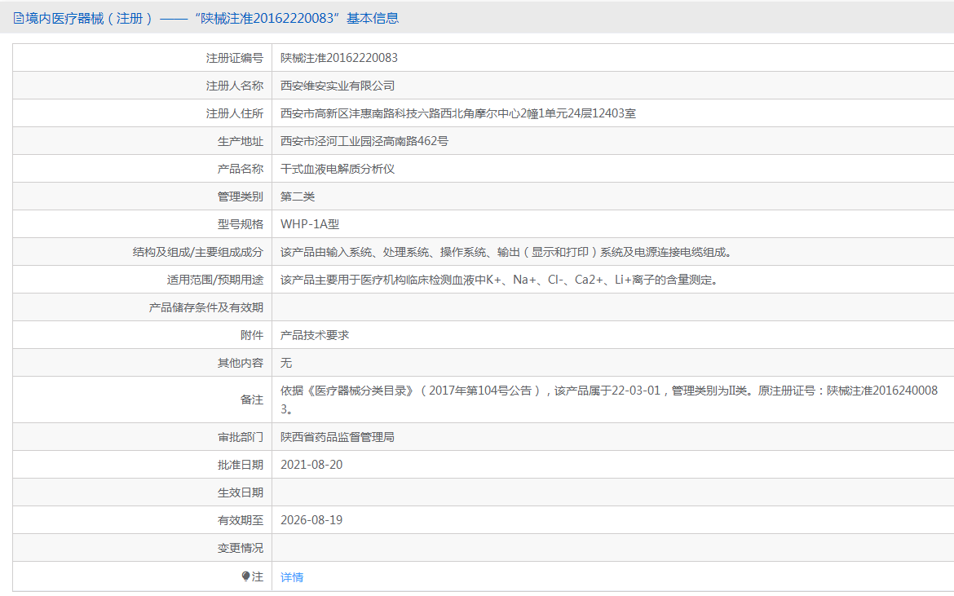The image size is (954, 596).
Task: Click approval department 陕西省药品监督管理局
Action: pos(338,437)
